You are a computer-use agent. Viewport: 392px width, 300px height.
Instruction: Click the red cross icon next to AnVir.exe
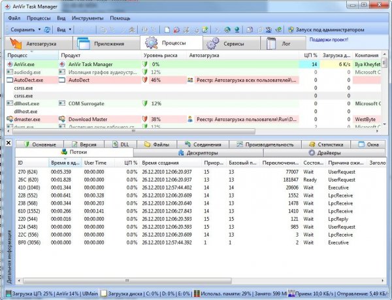point(10,64)
